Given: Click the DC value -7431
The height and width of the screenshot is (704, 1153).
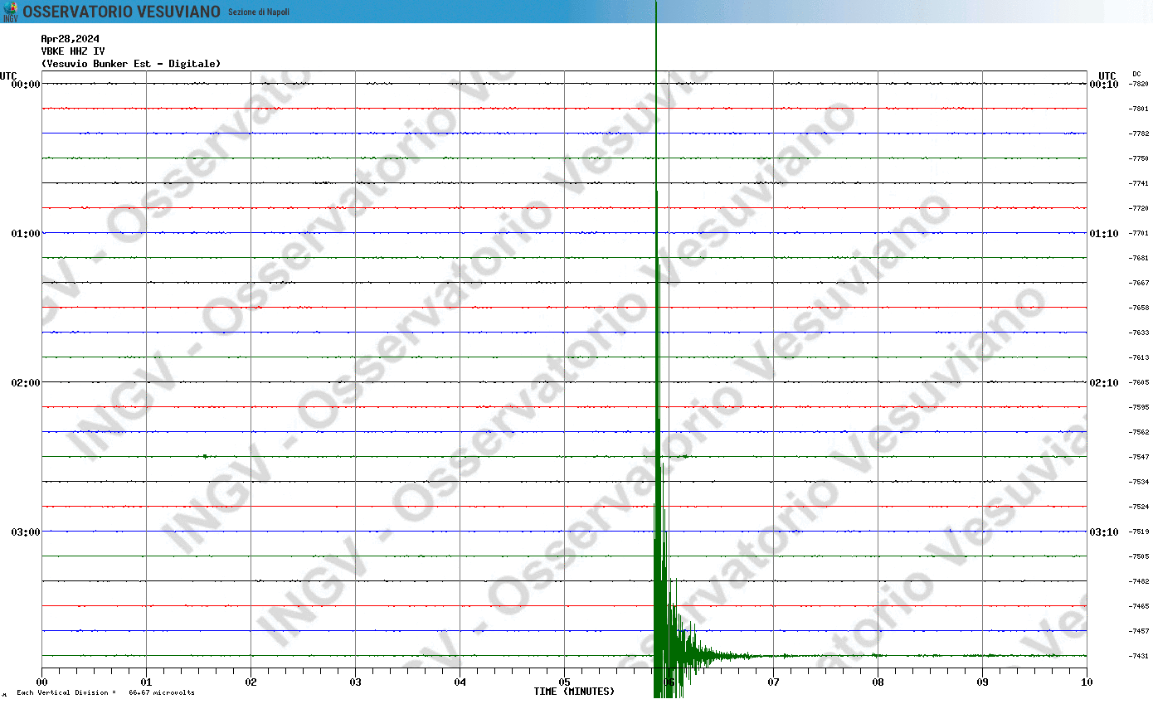Looking at the screenshot, I should coord(1139,656).
